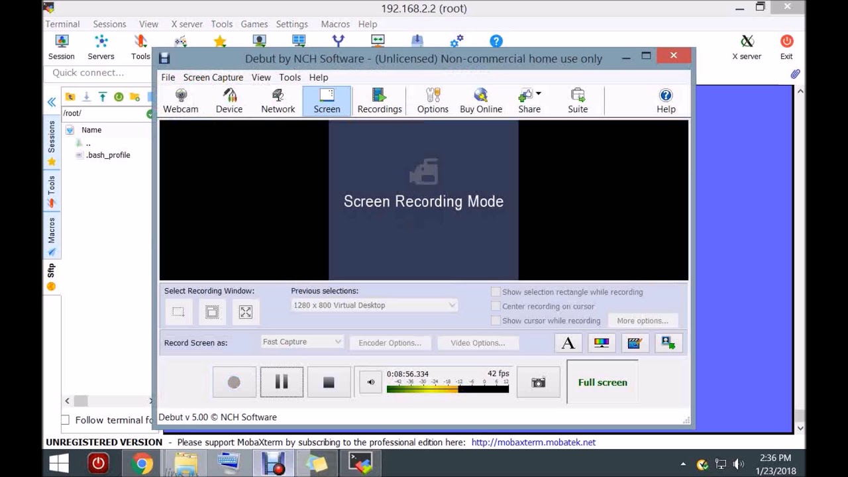The width and height of the screenshot is (848, 477).
Task: Check the Follow terminal folder box in MobaXterm
Action: click(65, 420)
